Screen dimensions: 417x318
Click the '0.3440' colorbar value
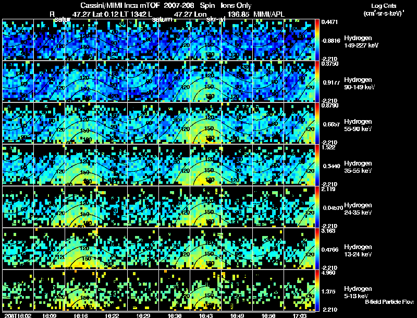(331, 166)
